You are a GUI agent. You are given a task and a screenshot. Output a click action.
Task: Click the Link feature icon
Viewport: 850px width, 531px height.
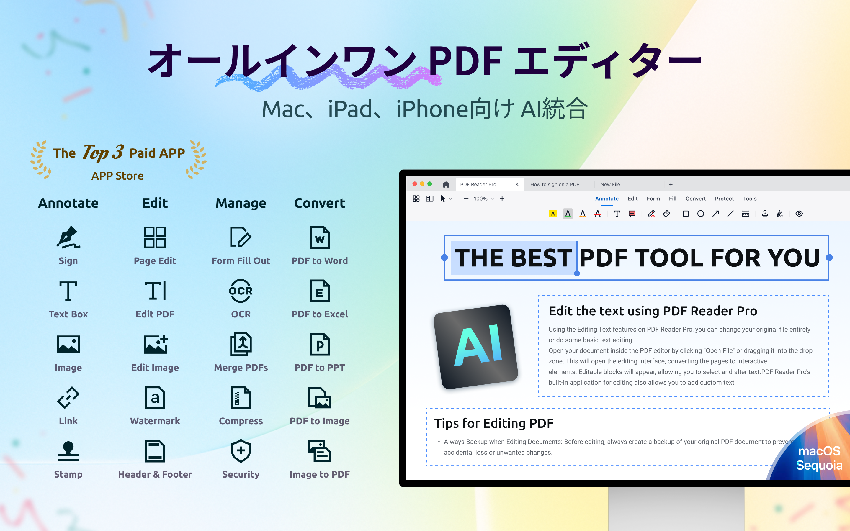(68, 398)
